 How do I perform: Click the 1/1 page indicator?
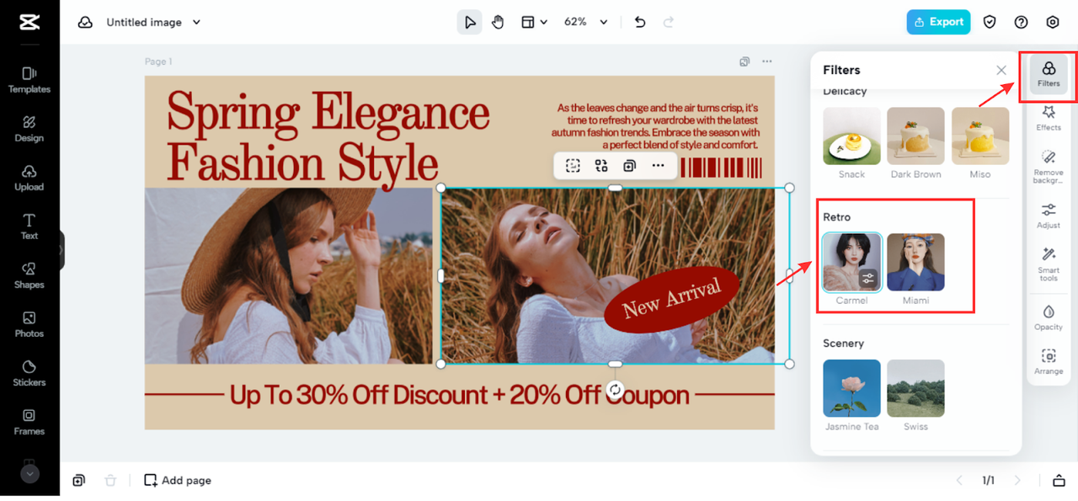[988, 480]
